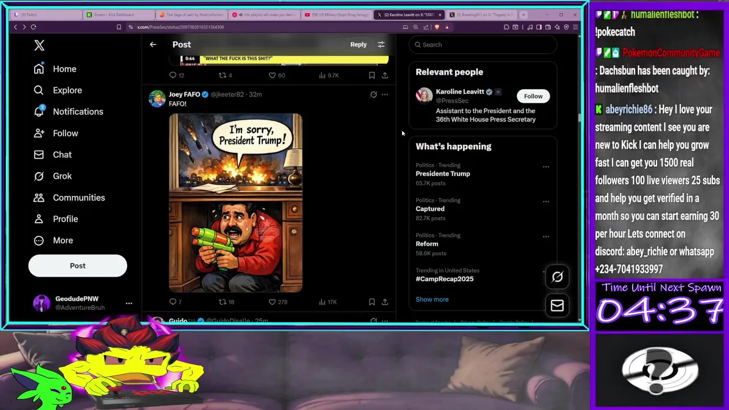
Task: Open options dots for Captured trend
Action: [x=546, y=202]
